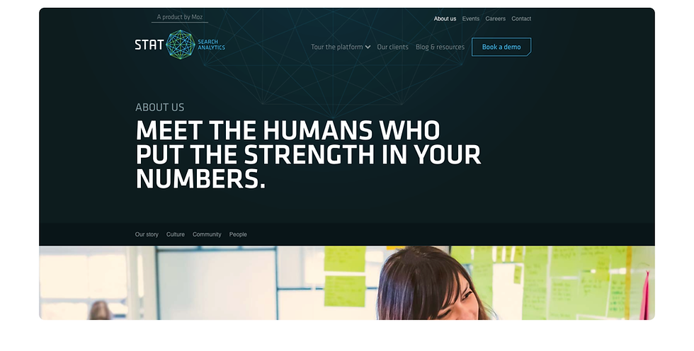
Task: Select About us in top navigation
Action: [445, 18]
